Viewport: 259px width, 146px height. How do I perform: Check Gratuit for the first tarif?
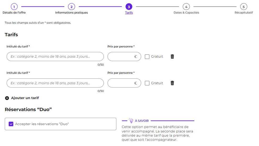(x=147, y=57)
